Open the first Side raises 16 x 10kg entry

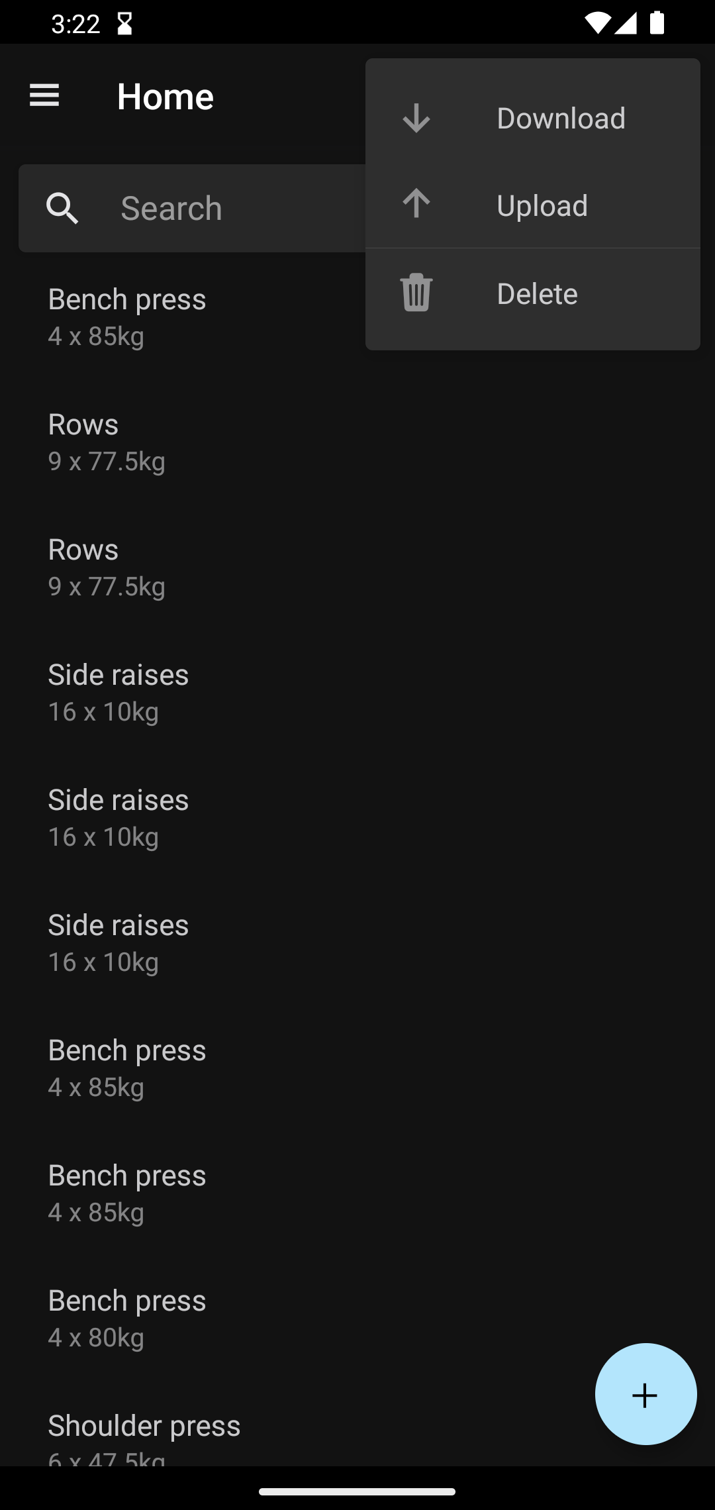click(x=118, y=692)
